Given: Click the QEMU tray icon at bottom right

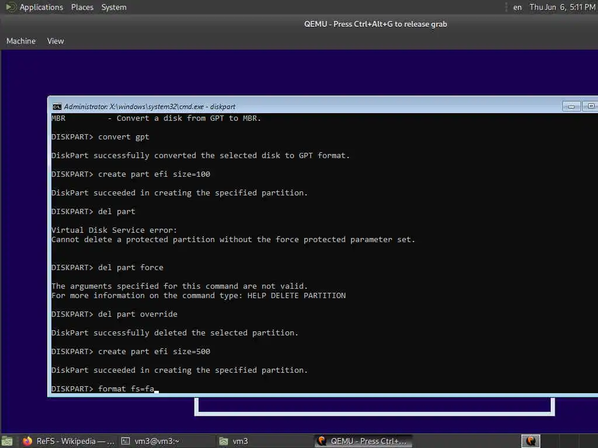Looking at the screenshot, I should (530, 441).
